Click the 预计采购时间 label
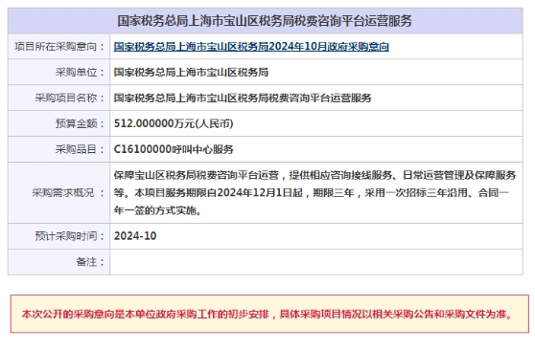Viewport: 535px width, 350px height. 69,236
